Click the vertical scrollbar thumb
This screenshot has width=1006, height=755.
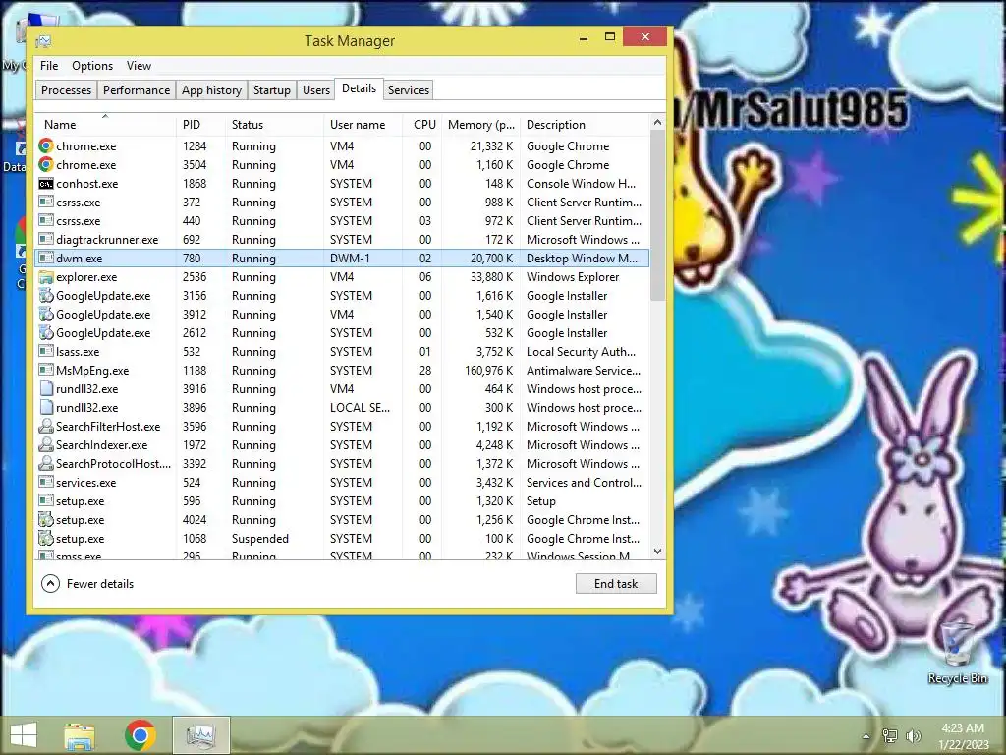[x=657, y=214]
